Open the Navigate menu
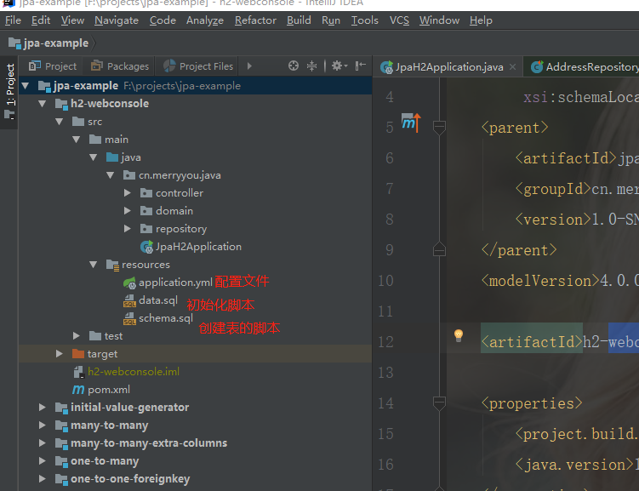639x491 pixels. pos(117,20)
